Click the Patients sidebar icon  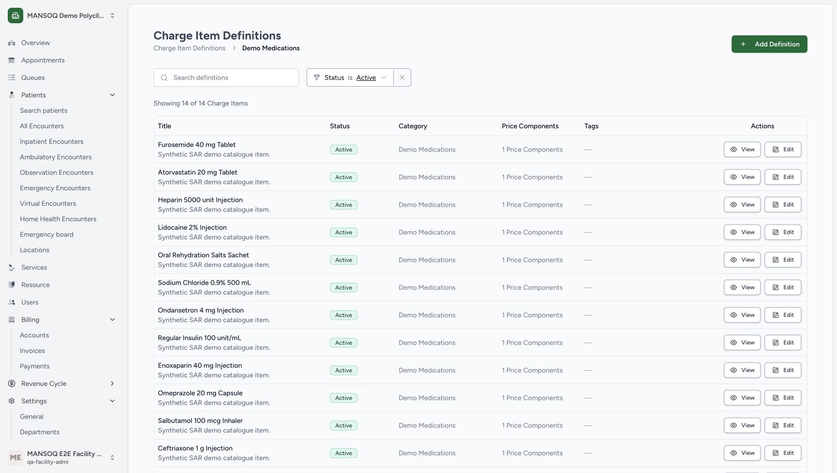(x=12, y=95)
